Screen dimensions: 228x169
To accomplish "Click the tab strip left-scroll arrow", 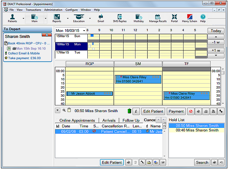I will [x=158, y=120].
